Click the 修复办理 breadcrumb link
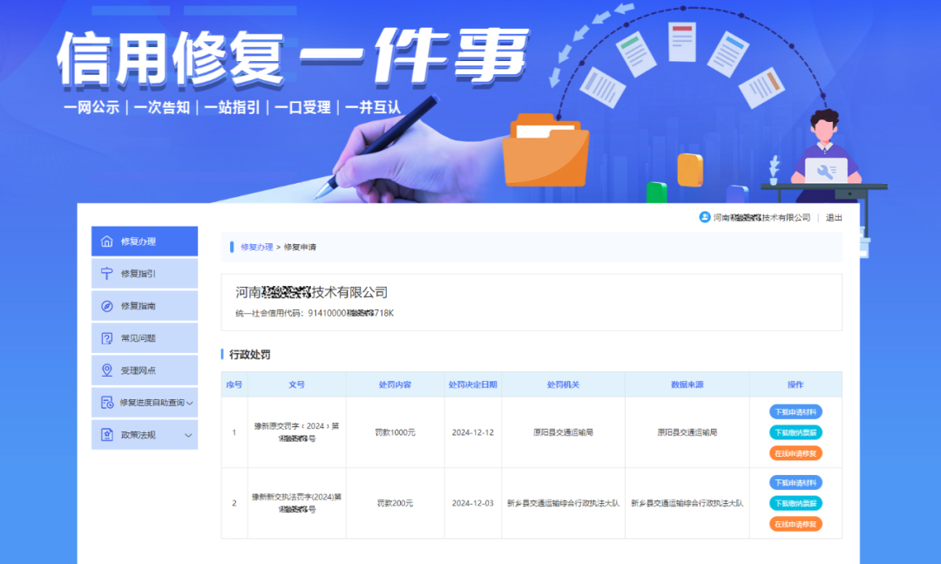The height and width of the screenshot is (564, 941). [x=257, y=247]
